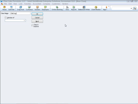Check the Class is inactive box
138x104 pixels.
[32, 25]
